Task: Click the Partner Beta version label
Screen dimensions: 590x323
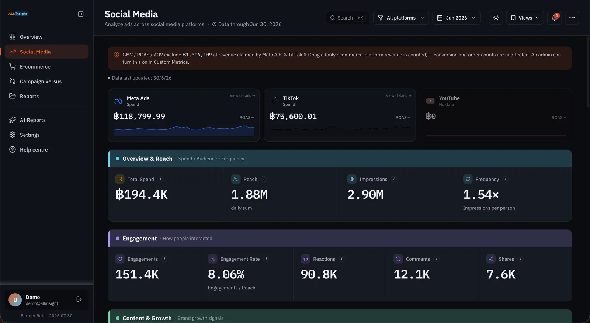Action: pos(46,316)
